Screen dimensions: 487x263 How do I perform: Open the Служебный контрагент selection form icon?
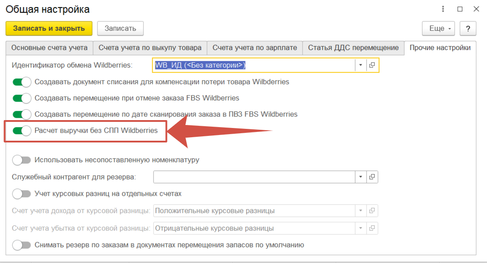point(372,177)
